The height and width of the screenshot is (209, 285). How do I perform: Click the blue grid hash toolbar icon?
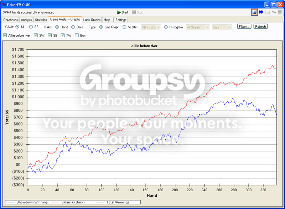261,12
